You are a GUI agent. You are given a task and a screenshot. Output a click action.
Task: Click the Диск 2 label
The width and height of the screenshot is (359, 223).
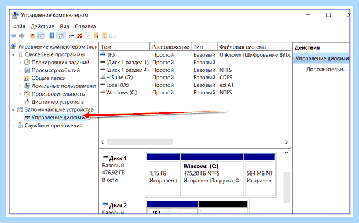(x=118, y=206)
